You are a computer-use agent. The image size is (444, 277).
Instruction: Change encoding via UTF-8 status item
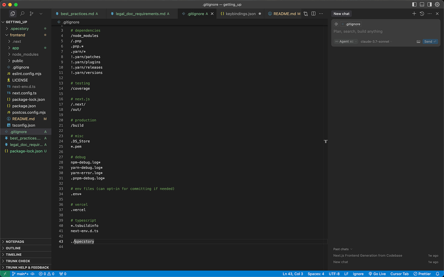pyautogui.click(x=334, y=274)
